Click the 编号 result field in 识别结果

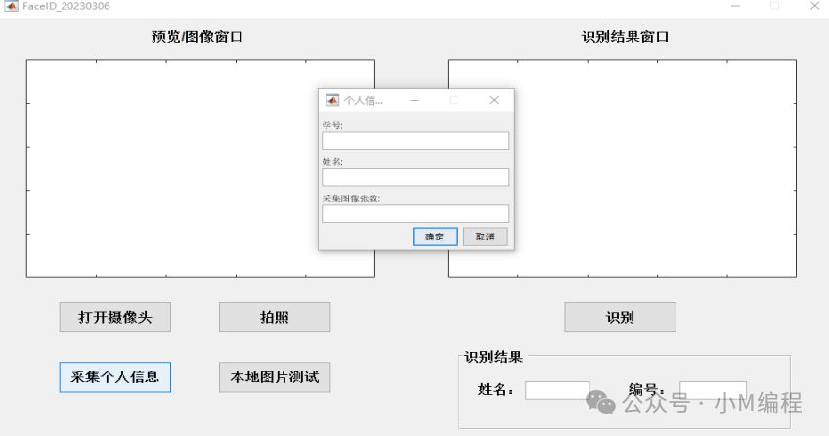click(714, 391)
